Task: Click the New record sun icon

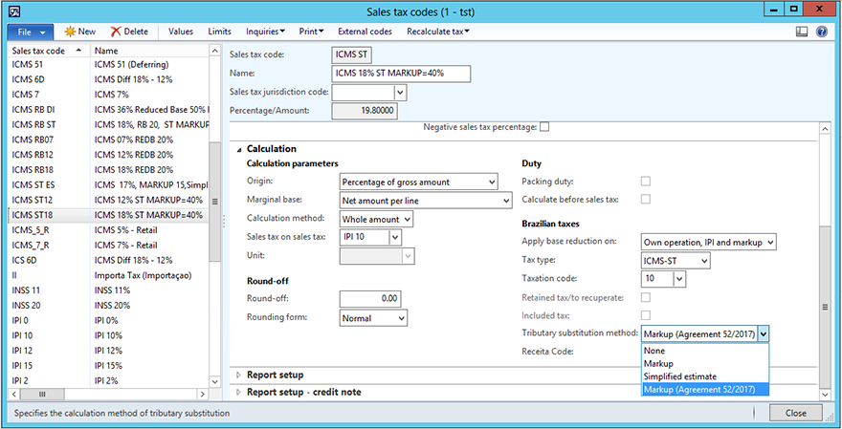Action: [71, 32]
